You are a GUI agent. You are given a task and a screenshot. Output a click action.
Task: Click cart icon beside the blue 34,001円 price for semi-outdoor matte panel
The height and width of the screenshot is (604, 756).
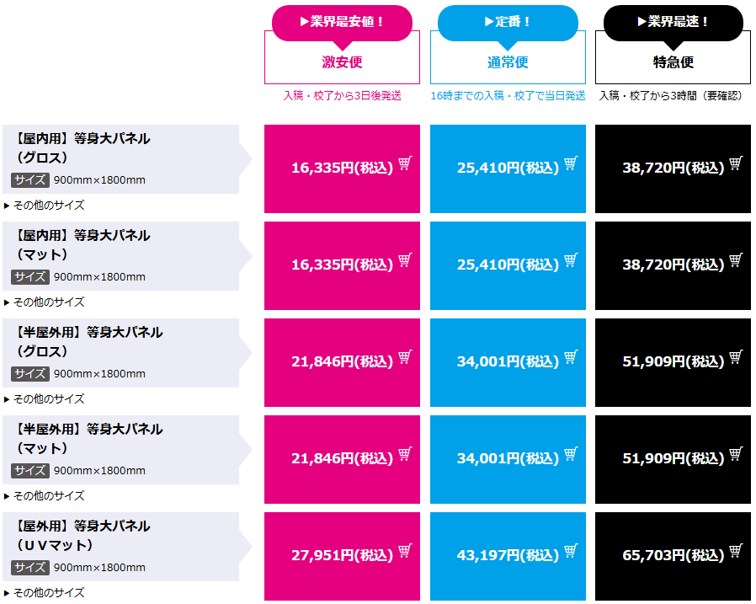[571, 454]
